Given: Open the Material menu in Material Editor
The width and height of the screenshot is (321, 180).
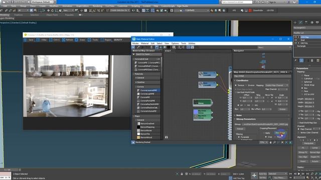Looking at the screenshot, I should coord(144,43).
